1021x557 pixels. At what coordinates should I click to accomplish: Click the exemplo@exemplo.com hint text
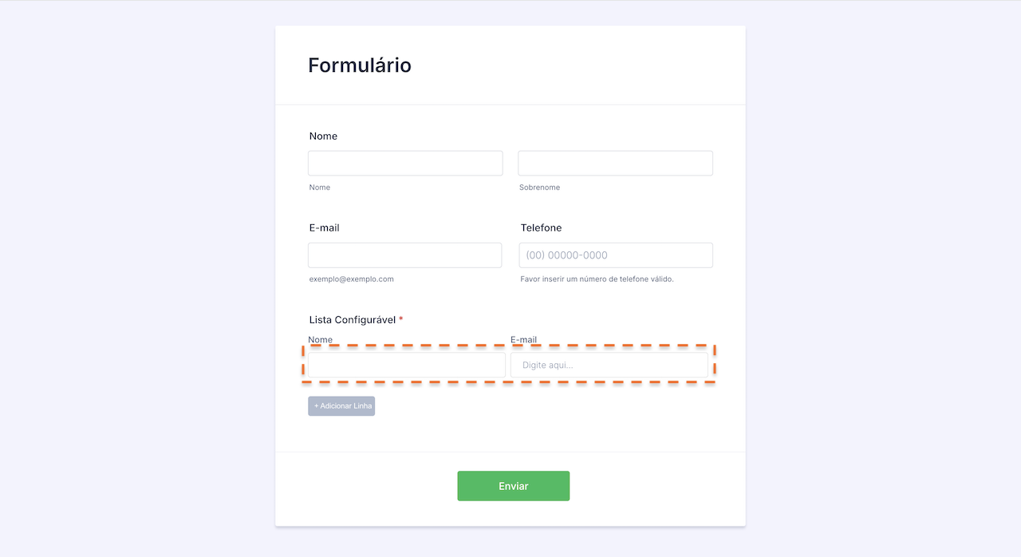351,279
